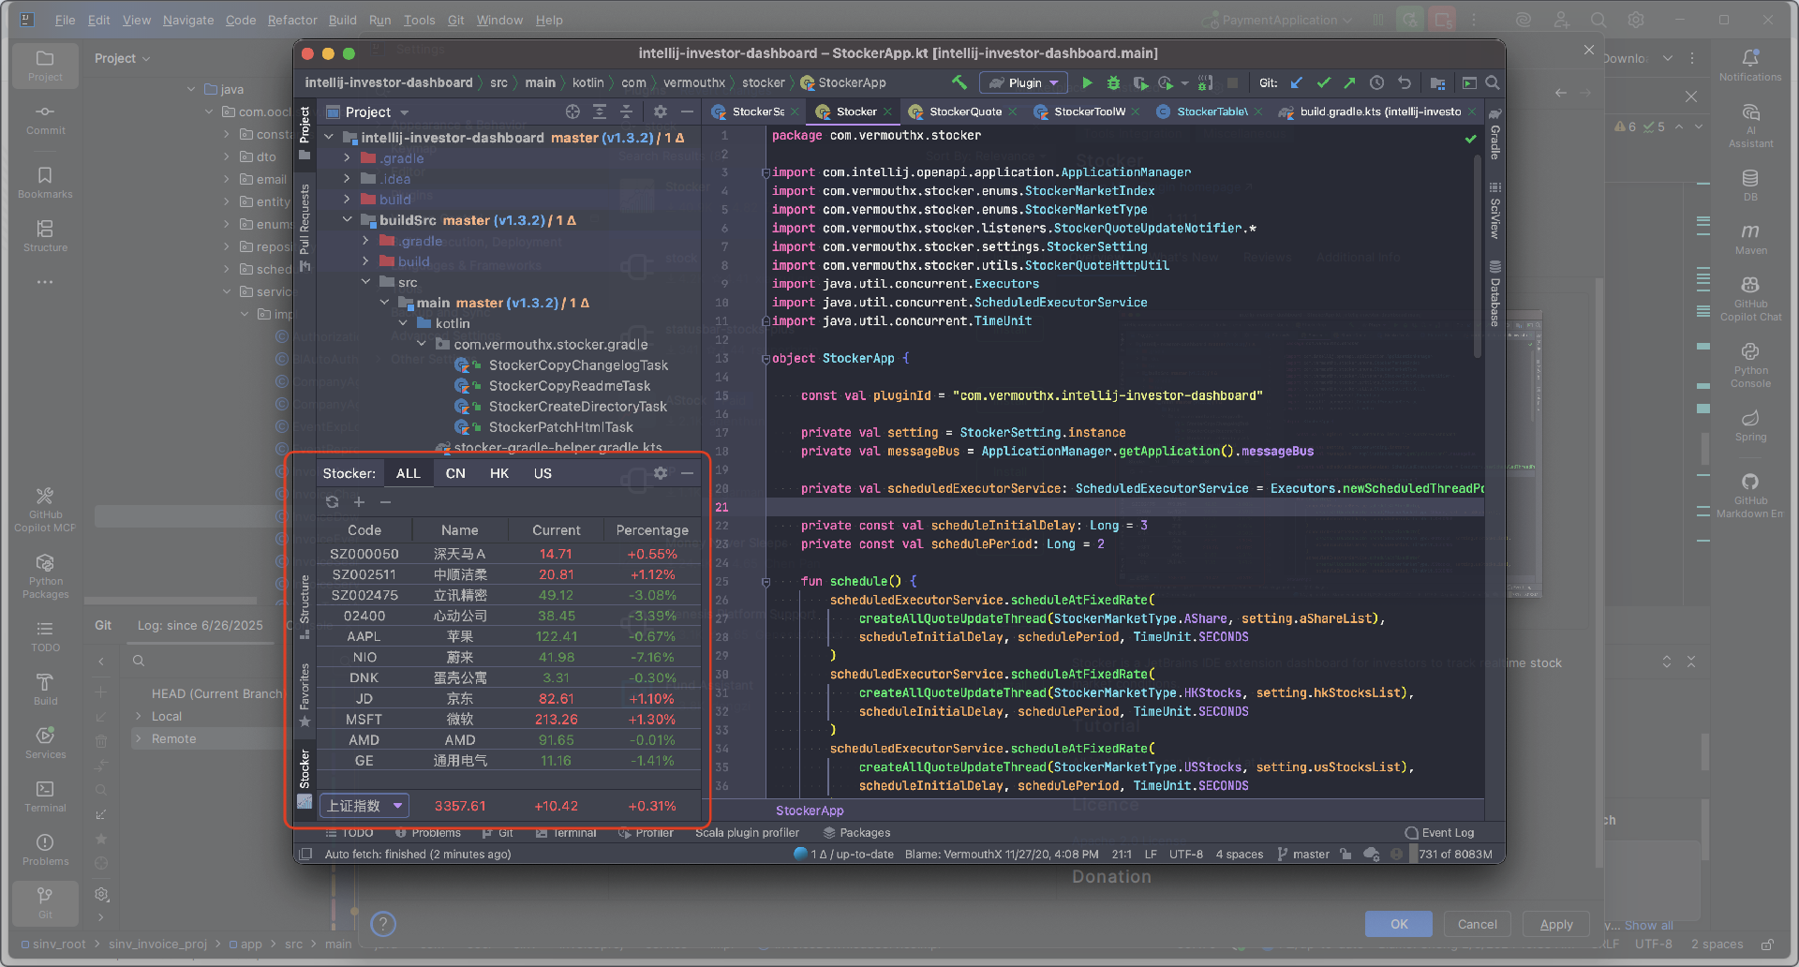Click the Git history clock icon
Screen dimensions: 1799x967
pos(1376,82)
